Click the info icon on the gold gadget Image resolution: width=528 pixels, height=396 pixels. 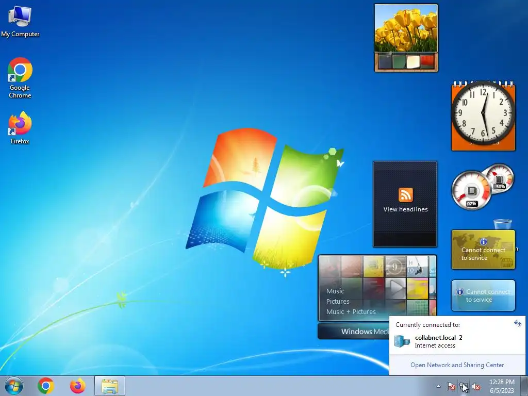coord(484,241)
